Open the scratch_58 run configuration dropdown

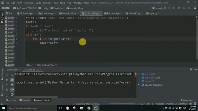[x=161, y=8]
